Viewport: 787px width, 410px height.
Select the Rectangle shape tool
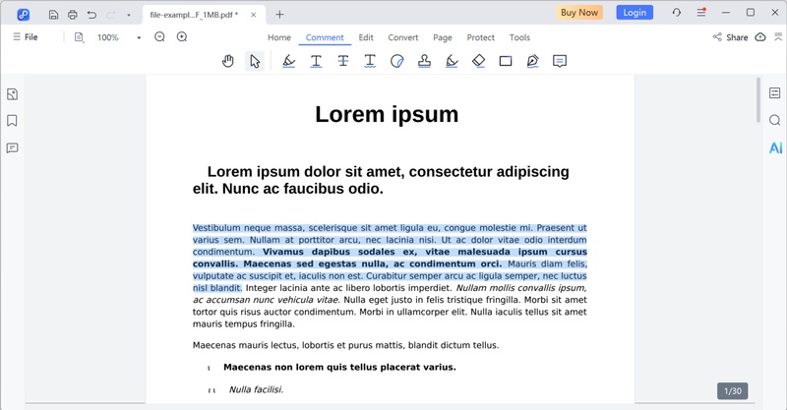pyautogui.click(x=506, y=61)
